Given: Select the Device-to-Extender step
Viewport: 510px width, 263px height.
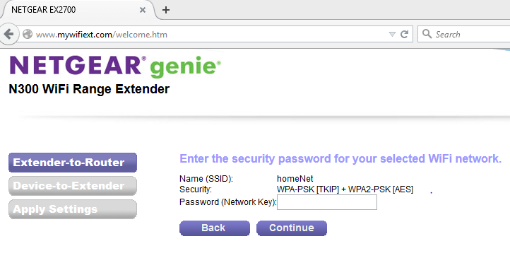Looking at the screenshot, I should click(73, 186).
